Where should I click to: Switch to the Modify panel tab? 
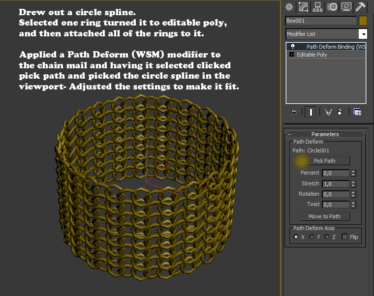click(303, 7)
